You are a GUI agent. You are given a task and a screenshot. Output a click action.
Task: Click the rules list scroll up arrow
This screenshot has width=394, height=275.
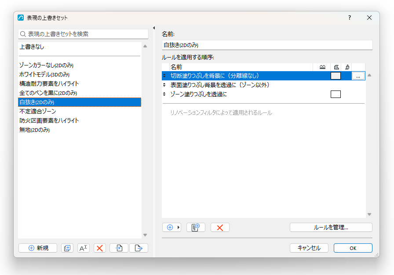coord(369,75)
